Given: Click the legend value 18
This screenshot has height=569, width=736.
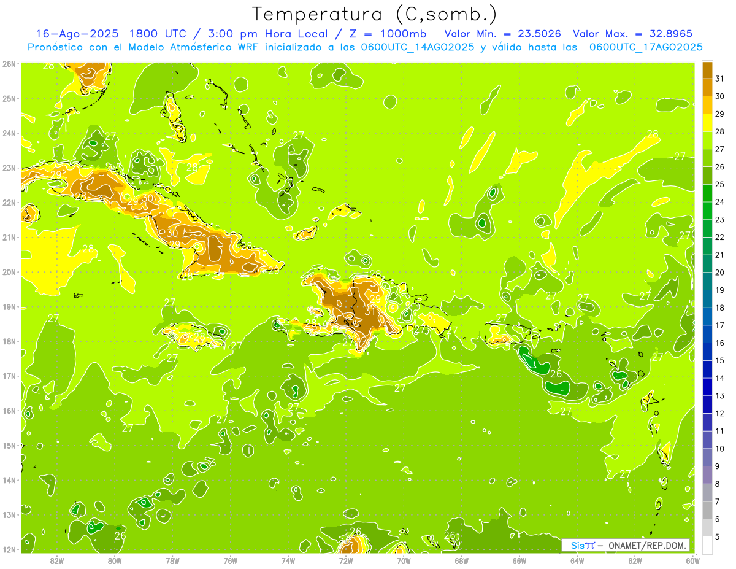Looking at the screenshot, I should point(720,308).
